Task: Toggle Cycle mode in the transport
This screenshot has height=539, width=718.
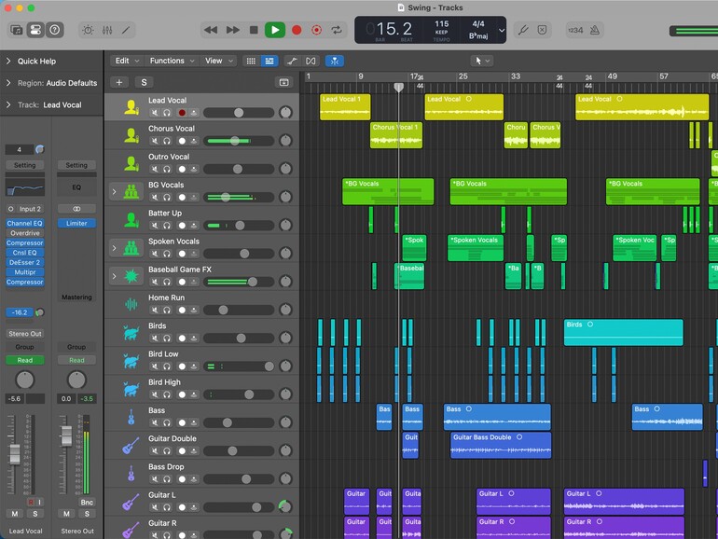Action: pos(337,30)
